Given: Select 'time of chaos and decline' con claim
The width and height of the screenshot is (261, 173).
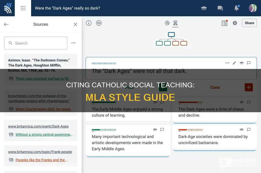Looking at the screenshot, I should click(211, 112).
